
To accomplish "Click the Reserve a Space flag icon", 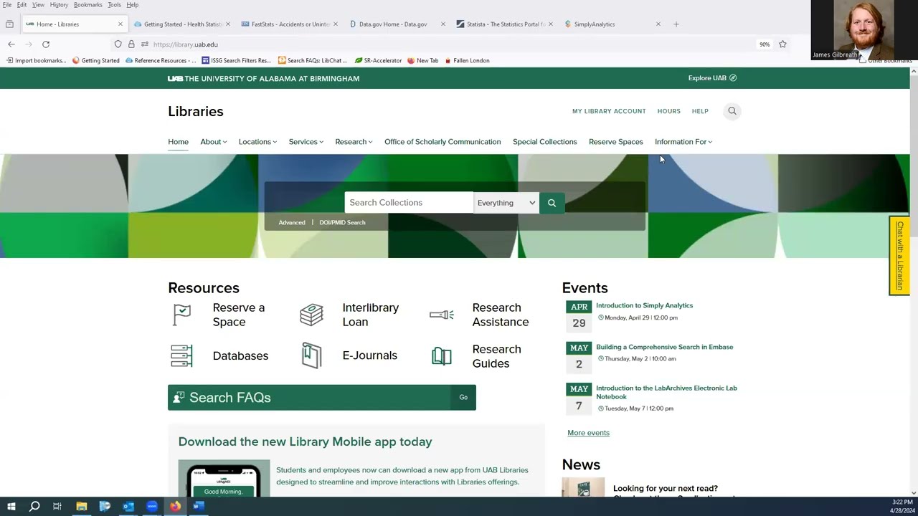I will coord(182,315).
